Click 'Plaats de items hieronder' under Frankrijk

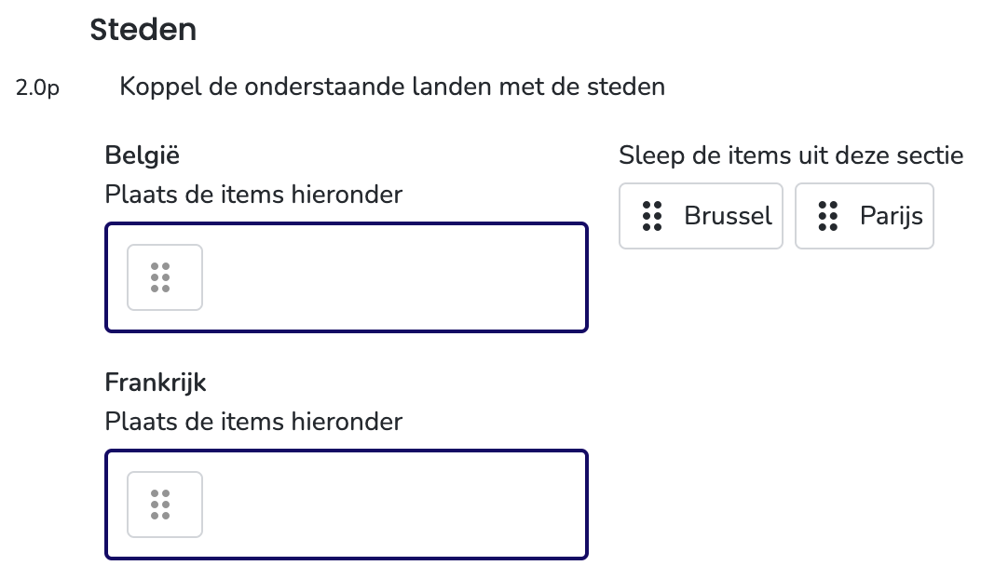coord(253,422)
